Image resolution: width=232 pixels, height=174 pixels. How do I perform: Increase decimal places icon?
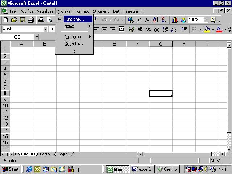point(165,29)
